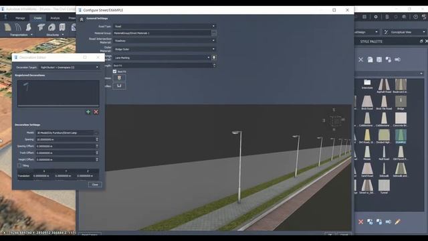Click the help question mark icon in top bar

click(415, 17)
